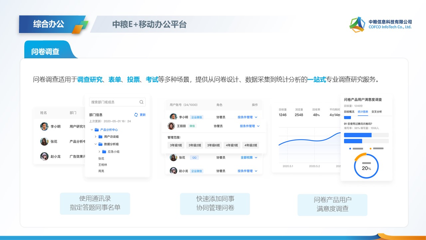The height and width of the screenshot is (240, 426).
Task: Switch to the 交叉分析 tab
Action: click(x=377, y=112)
